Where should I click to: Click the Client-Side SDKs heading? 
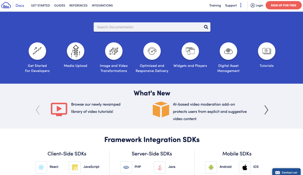(x=67, y=154)
